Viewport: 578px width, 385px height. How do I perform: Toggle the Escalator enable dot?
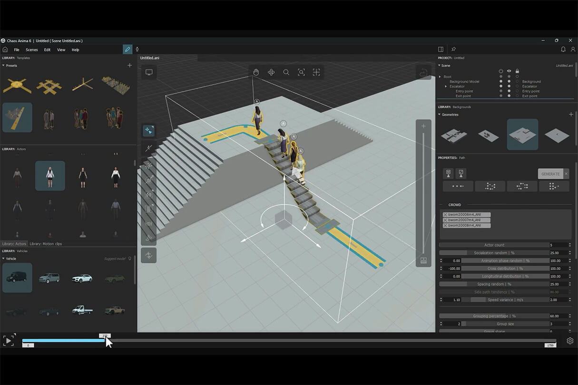click(500, 87)
